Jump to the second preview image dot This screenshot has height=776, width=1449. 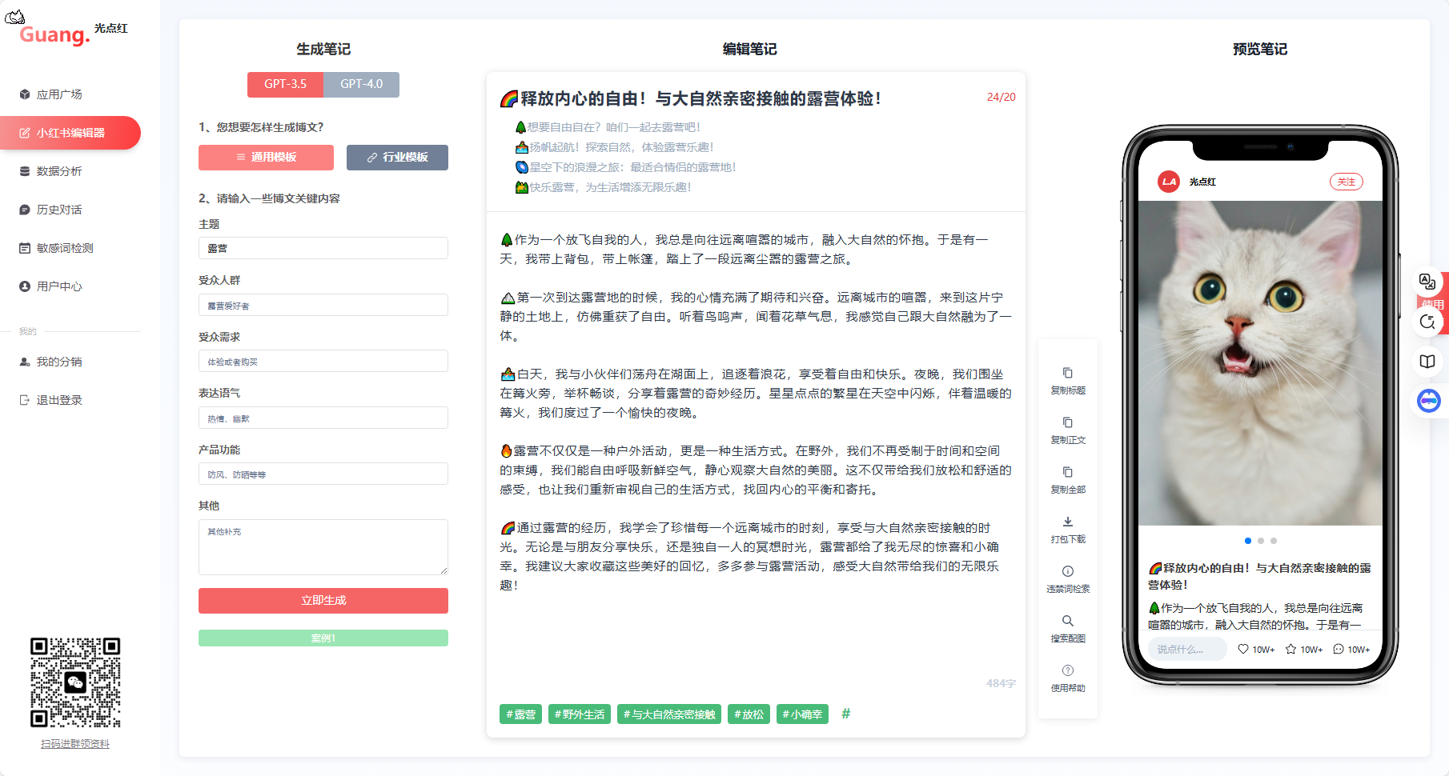1260,541
